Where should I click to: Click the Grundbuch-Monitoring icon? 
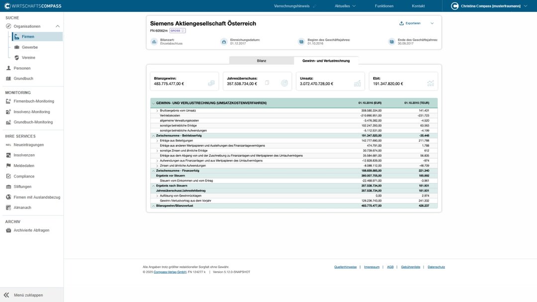(8, 122)
